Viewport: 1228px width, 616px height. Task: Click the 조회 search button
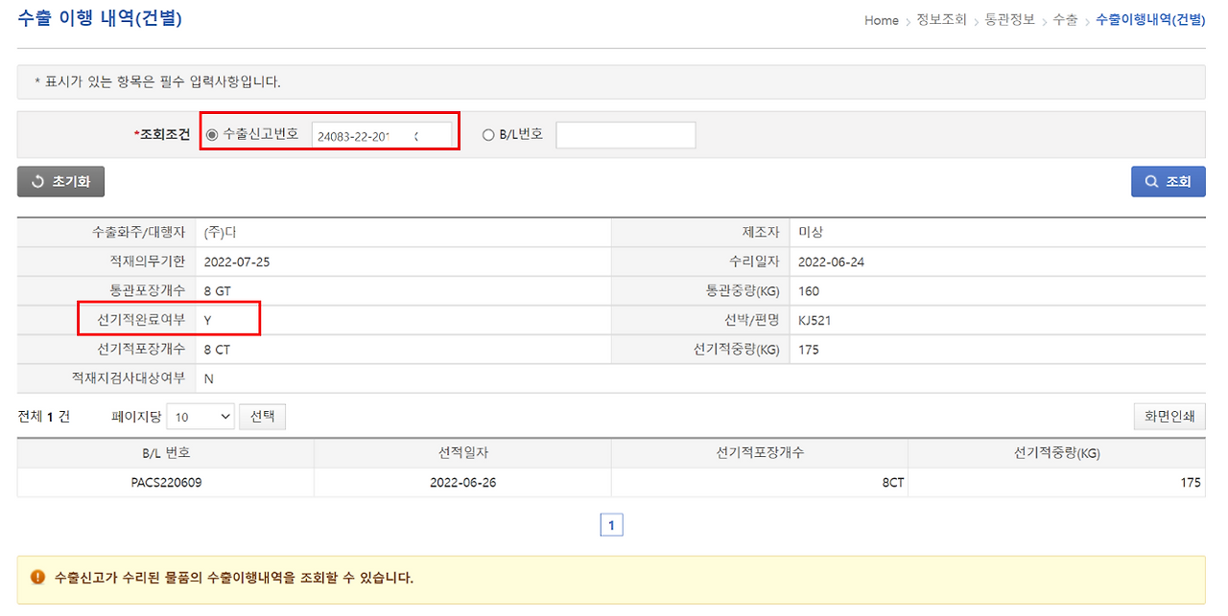(x=1168, y=181)
